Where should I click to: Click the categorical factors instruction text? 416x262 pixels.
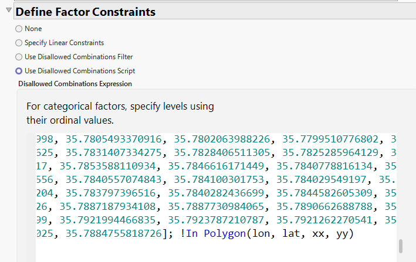(x=120, y=113)
